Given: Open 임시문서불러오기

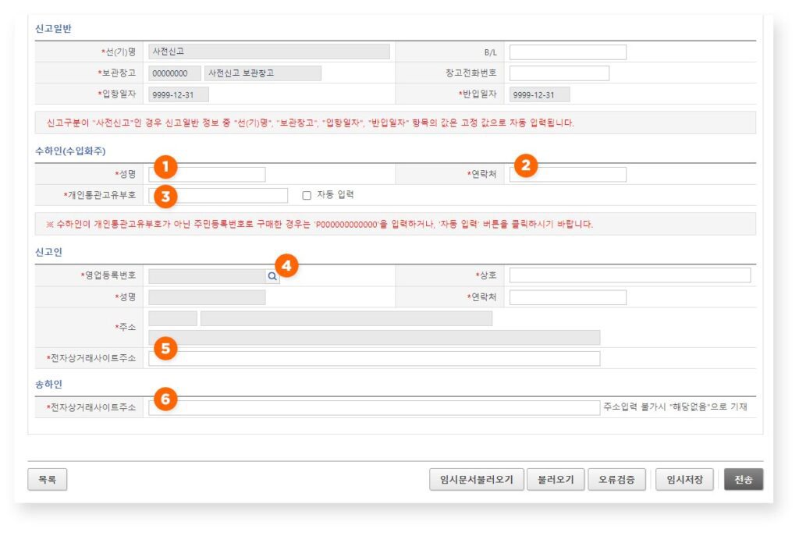Looking at the screenshot, I should [x=477, y=479].
